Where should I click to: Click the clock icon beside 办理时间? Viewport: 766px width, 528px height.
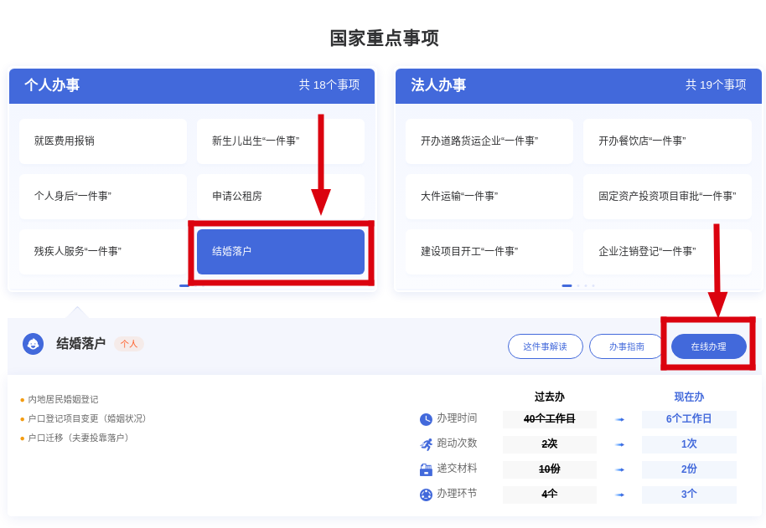(426, 419)
